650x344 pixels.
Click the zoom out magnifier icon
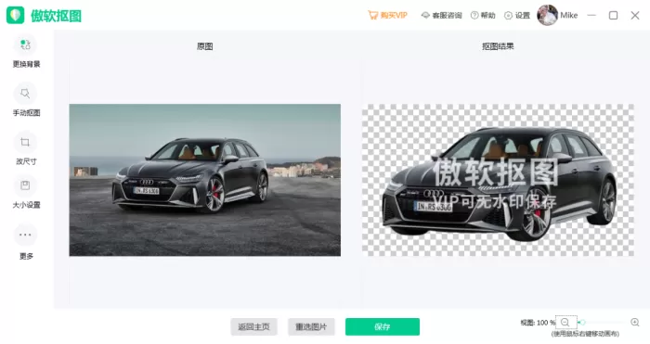(x=565, y=323)
